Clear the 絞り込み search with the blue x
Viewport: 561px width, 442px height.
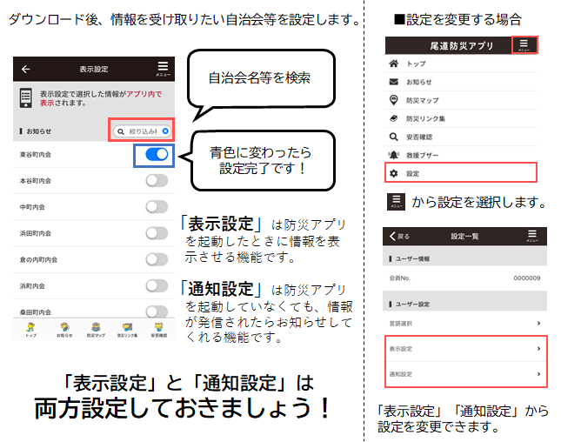165,131
